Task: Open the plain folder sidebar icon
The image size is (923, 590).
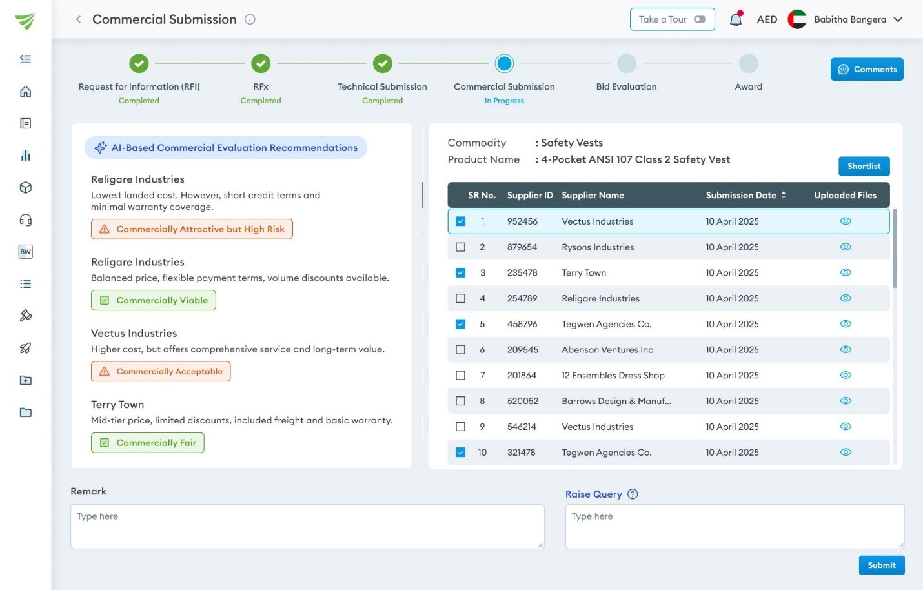Action: [26, 412]
